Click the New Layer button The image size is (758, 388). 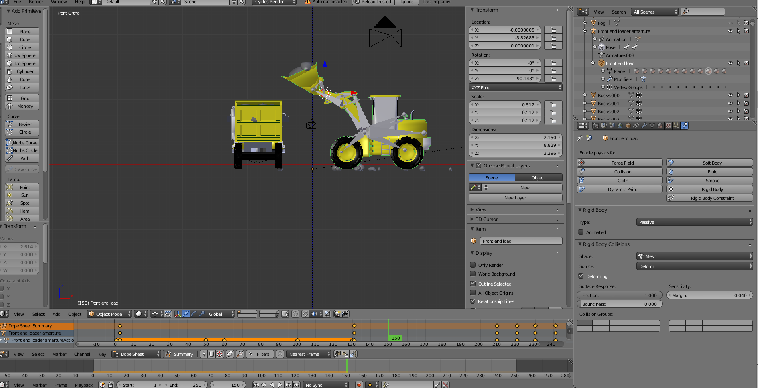[516, 197]
